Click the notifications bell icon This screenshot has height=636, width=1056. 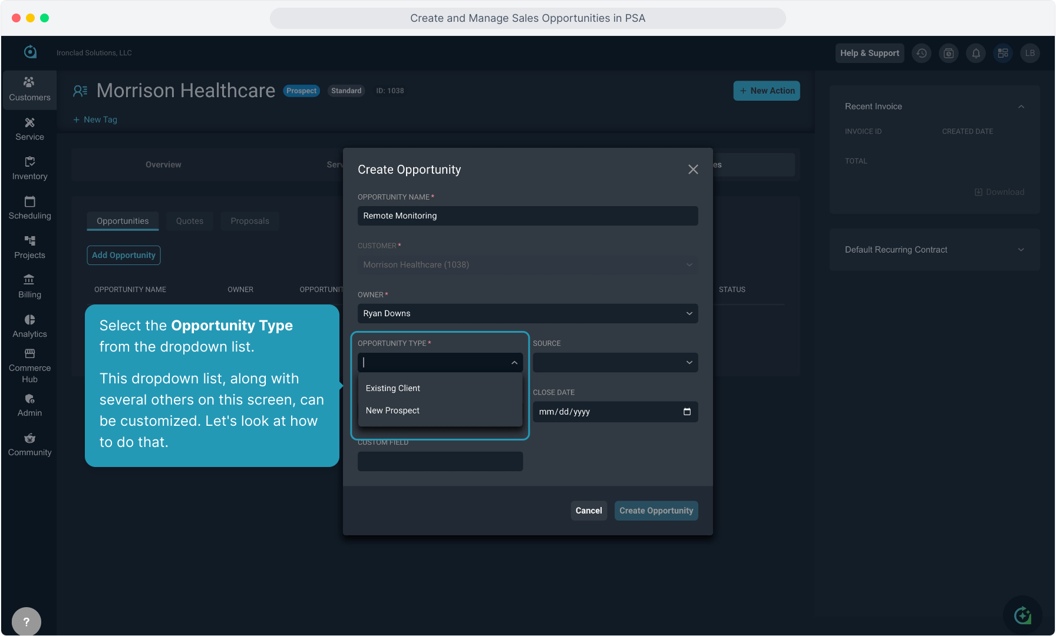pos(976,53)
